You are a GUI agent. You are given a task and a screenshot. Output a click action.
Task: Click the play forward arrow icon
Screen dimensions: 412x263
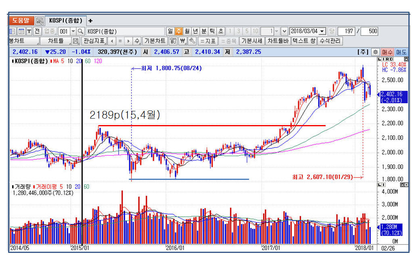click(x=128, y=41)
